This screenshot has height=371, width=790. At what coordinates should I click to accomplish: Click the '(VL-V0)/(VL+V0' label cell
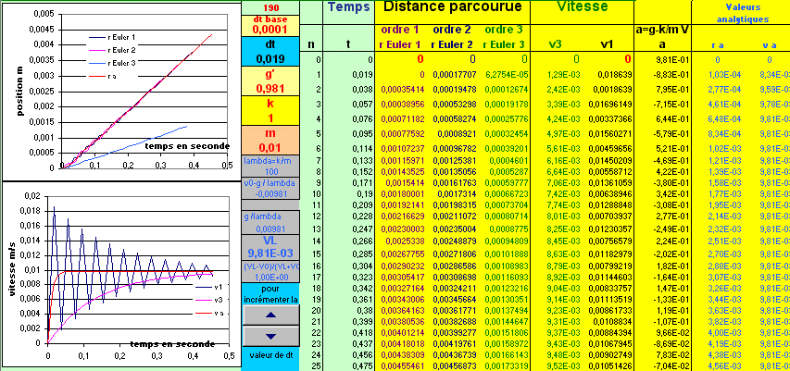pyautogui.click(x=270, y=266)
